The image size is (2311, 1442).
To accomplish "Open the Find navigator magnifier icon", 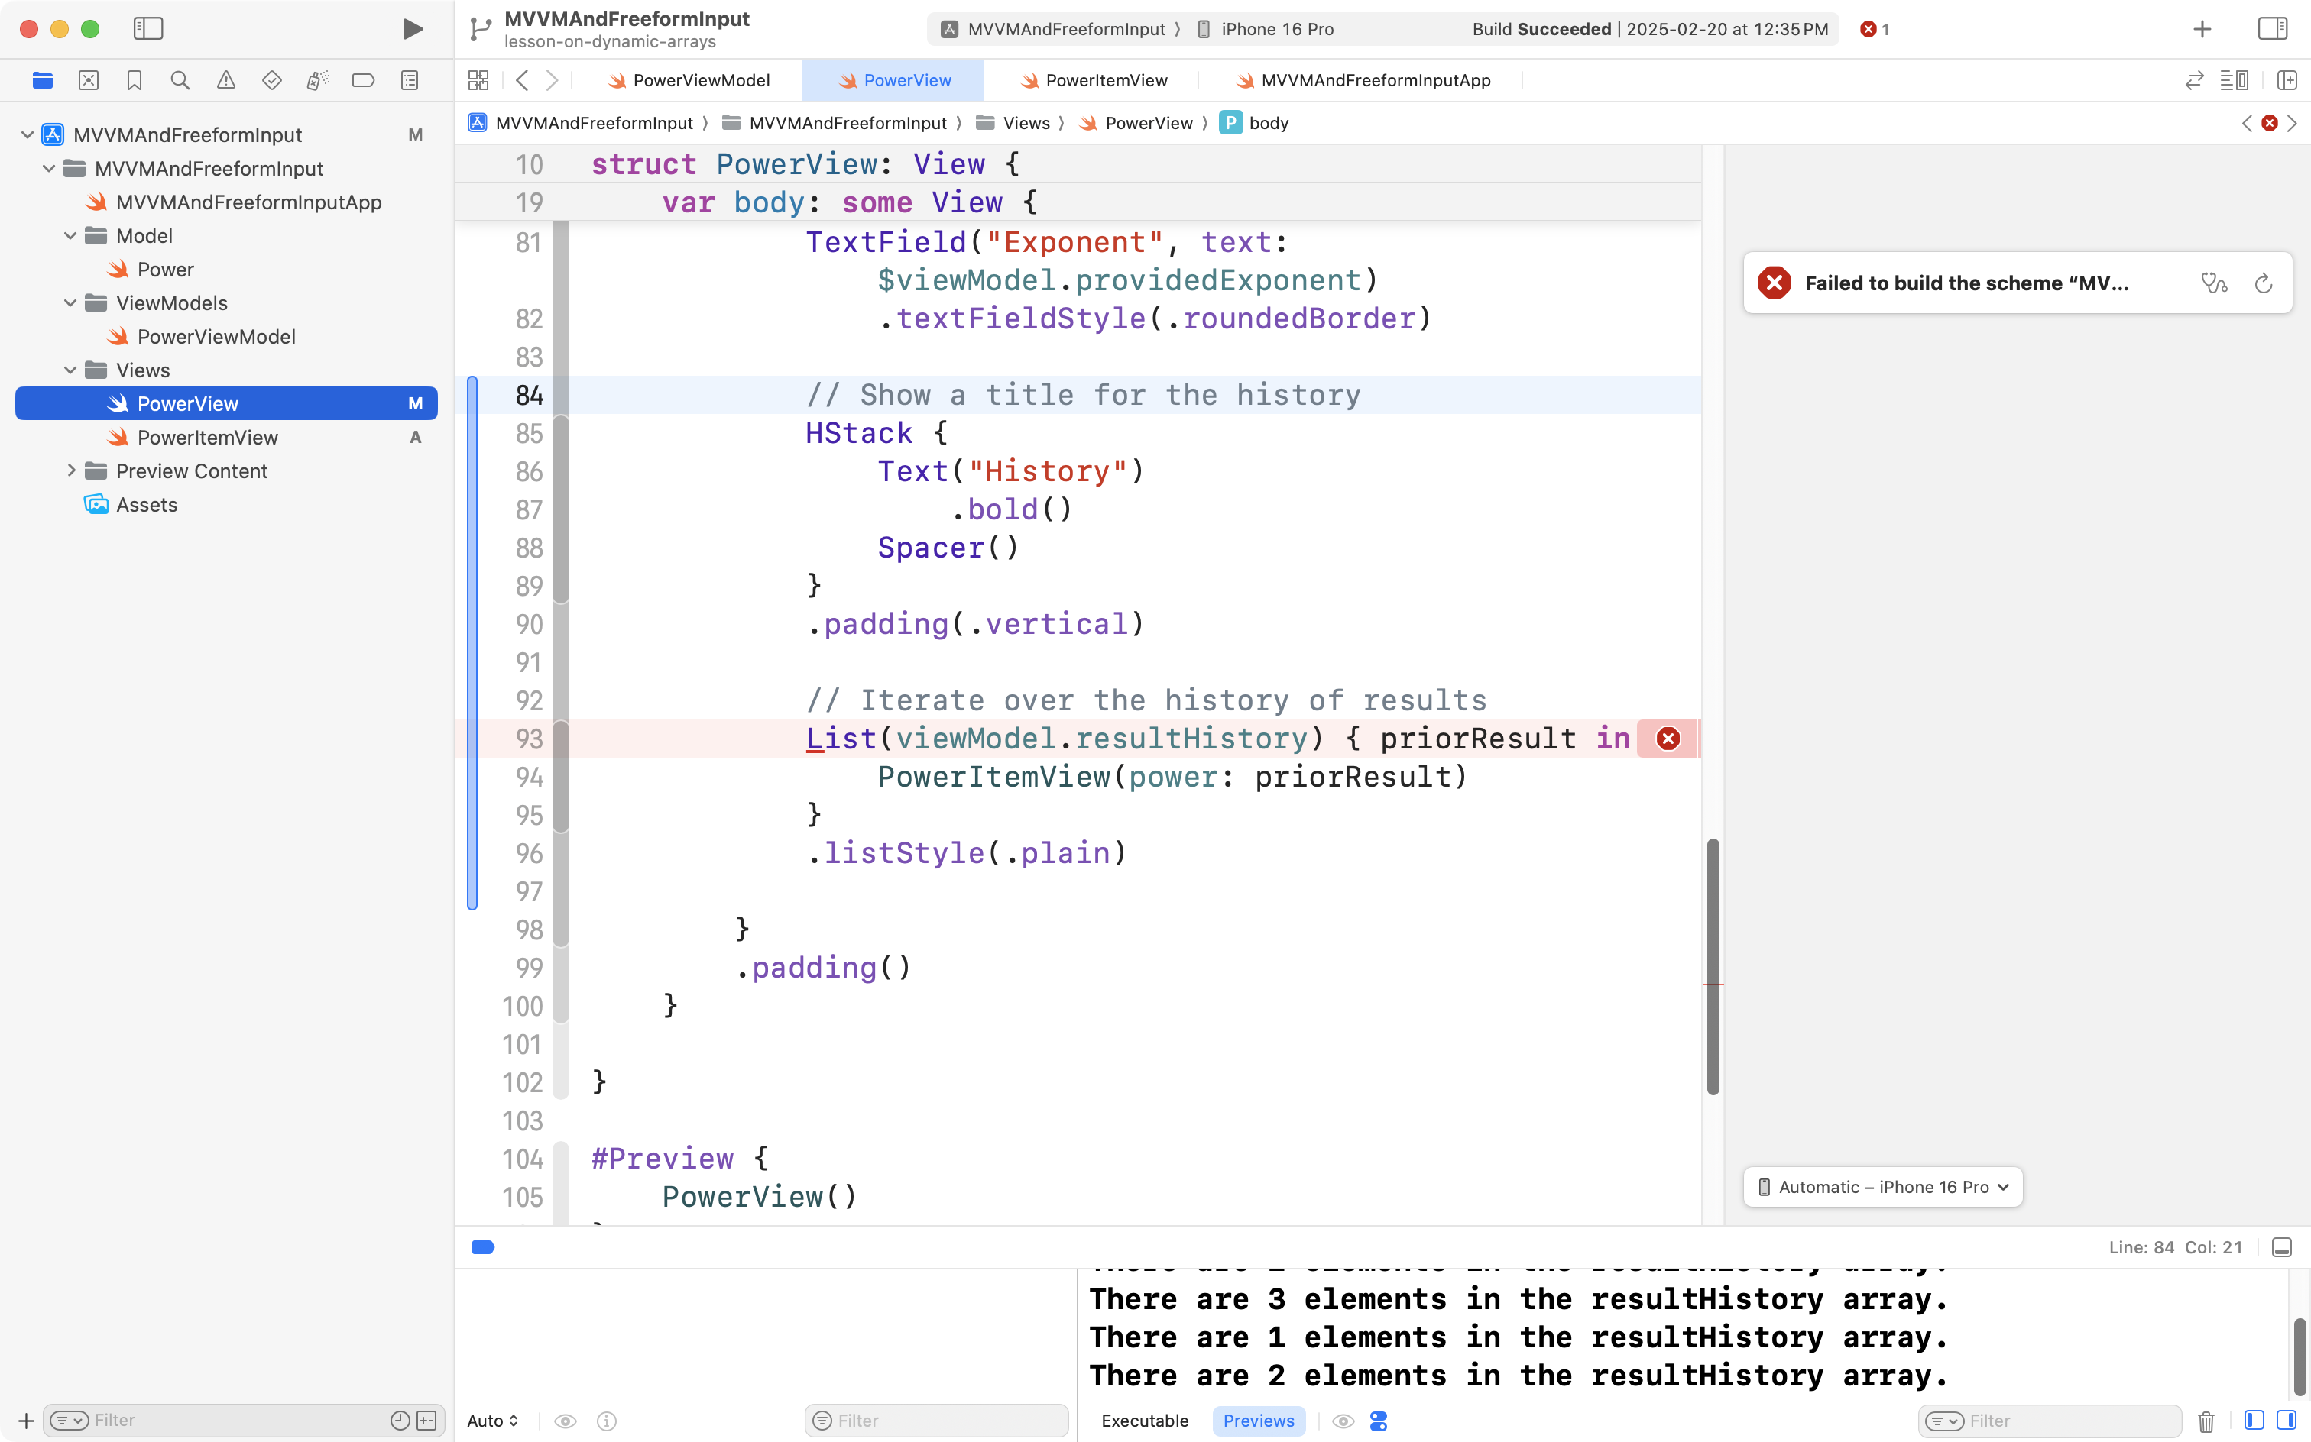I will click(x=180, y=81).
